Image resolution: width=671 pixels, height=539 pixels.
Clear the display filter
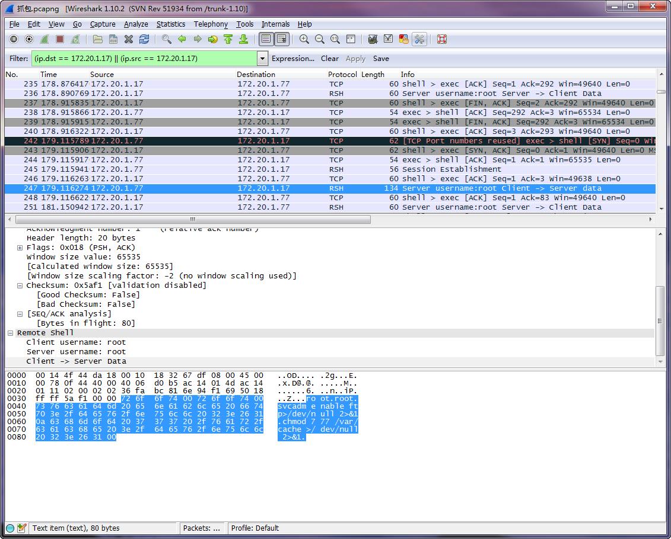point(329,59)
